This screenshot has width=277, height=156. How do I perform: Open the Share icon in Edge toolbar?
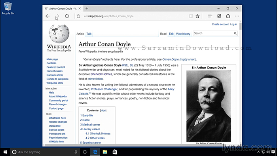(228, 16)
